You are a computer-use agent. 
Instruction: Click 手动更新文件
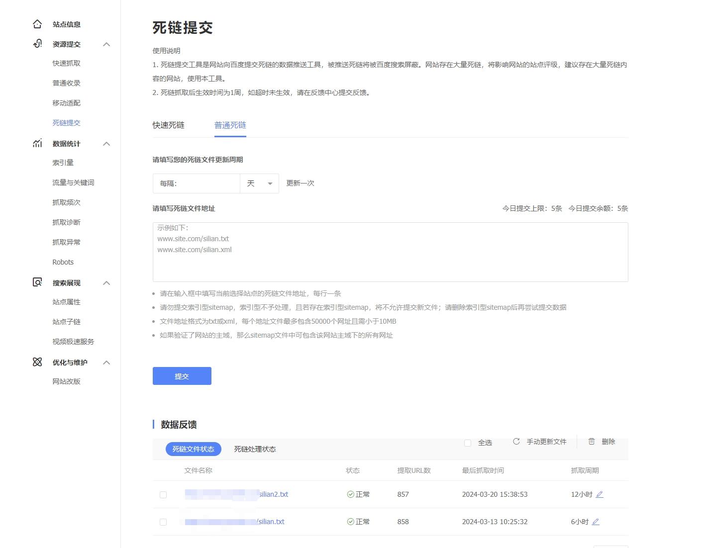tap(547, 442)
